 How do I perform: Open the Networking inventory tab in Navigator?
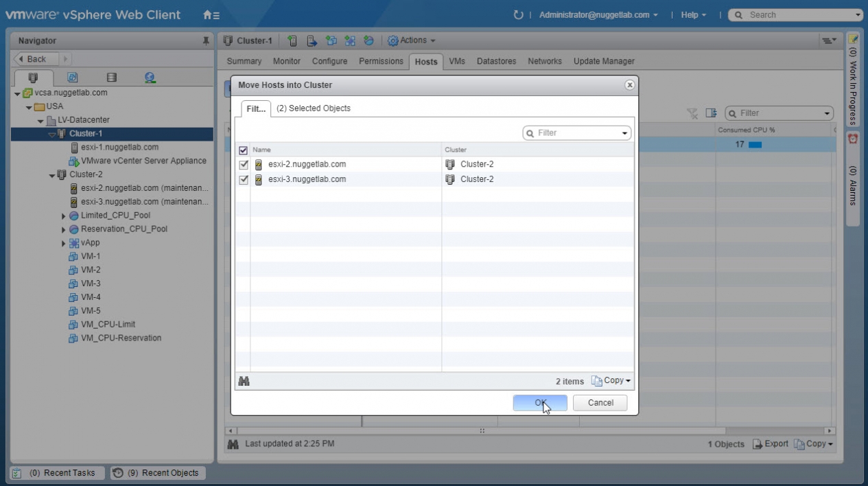(150, 78)
